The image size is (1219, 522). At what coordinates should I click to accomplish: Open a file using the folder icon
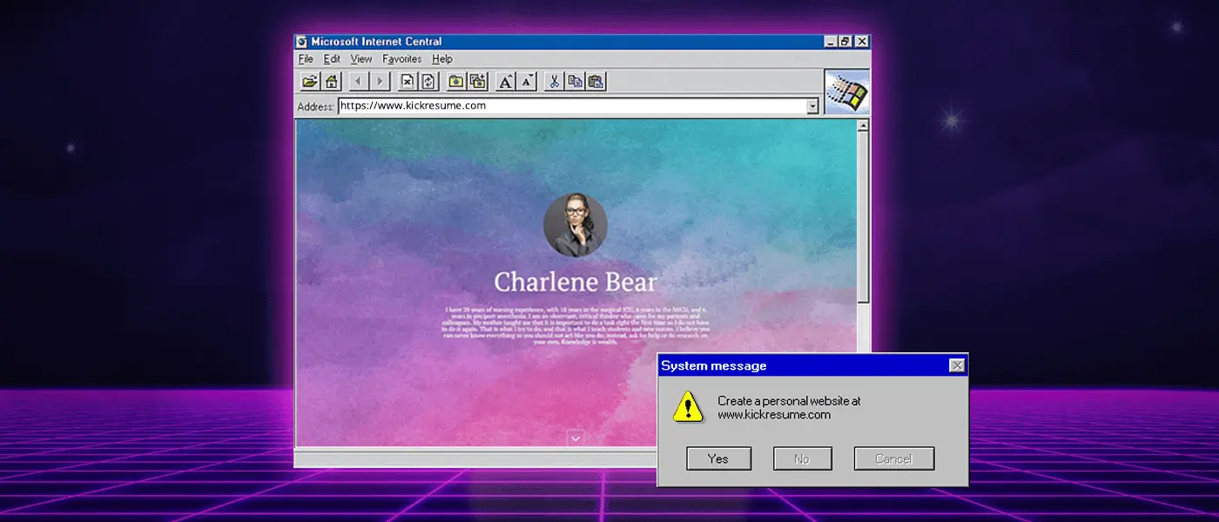[x=310, y=81]
